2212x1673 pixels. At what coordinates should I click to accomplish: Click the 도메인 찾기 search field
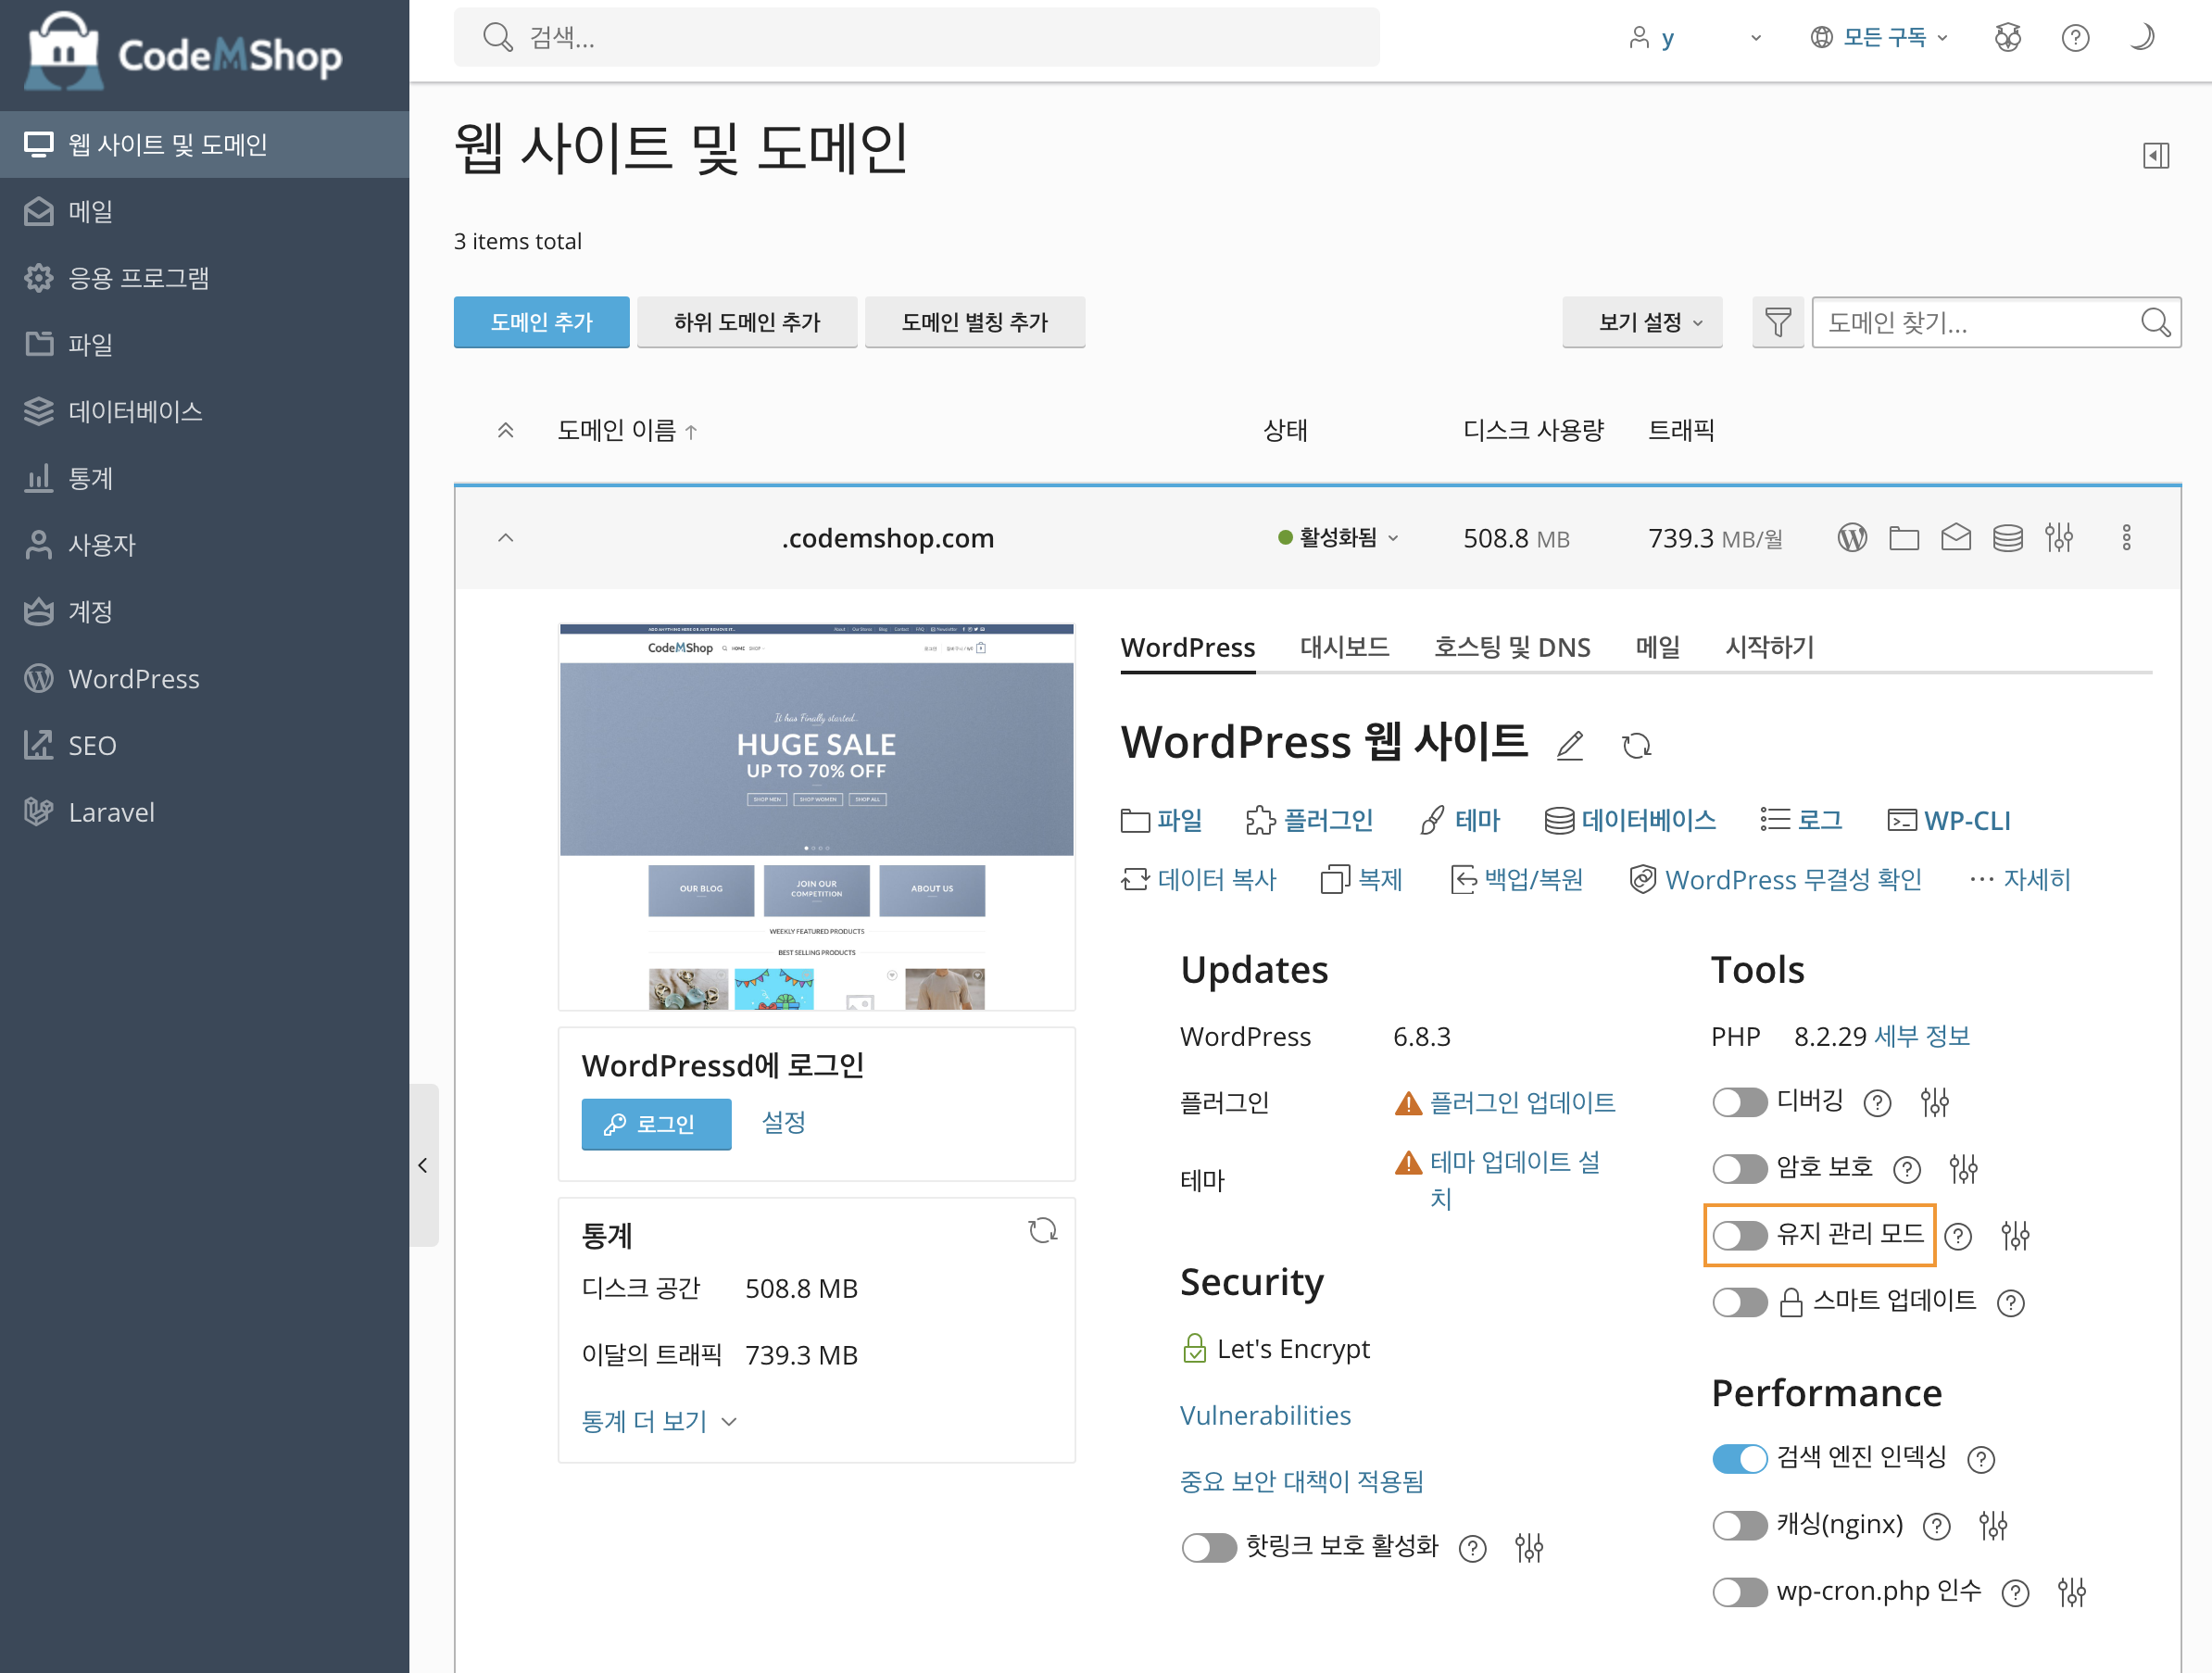(x=1975, y=322)
